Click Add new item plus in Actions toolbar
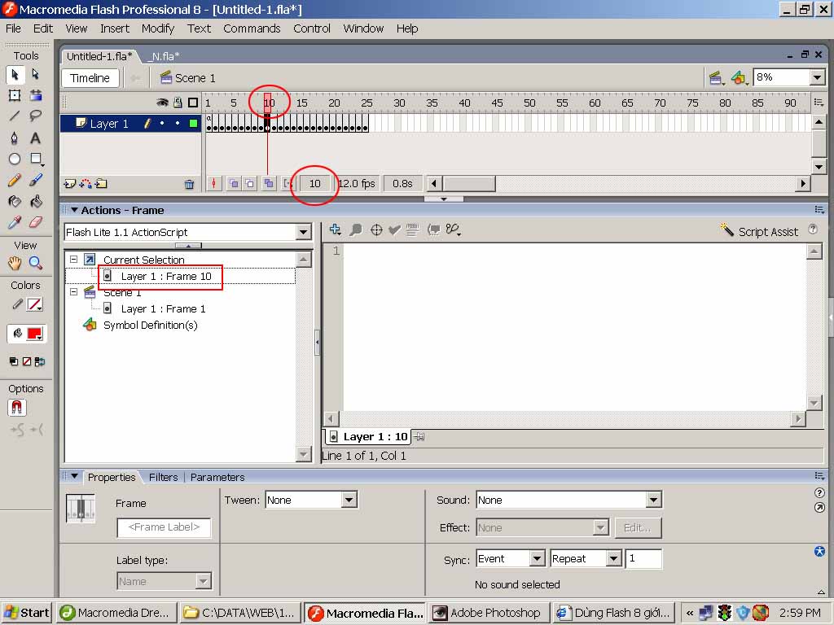The image size is (834, 625). [x=335, y=229]
